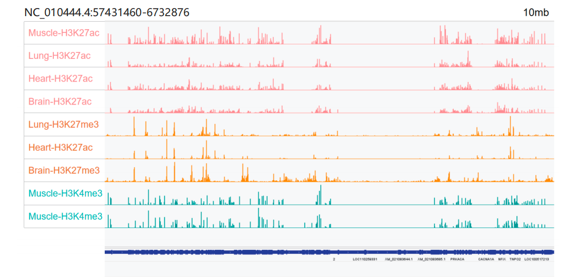Select the pink Heart-H3K27ac track label
Screen dimensions: 582x277
[x=60, y=79]
